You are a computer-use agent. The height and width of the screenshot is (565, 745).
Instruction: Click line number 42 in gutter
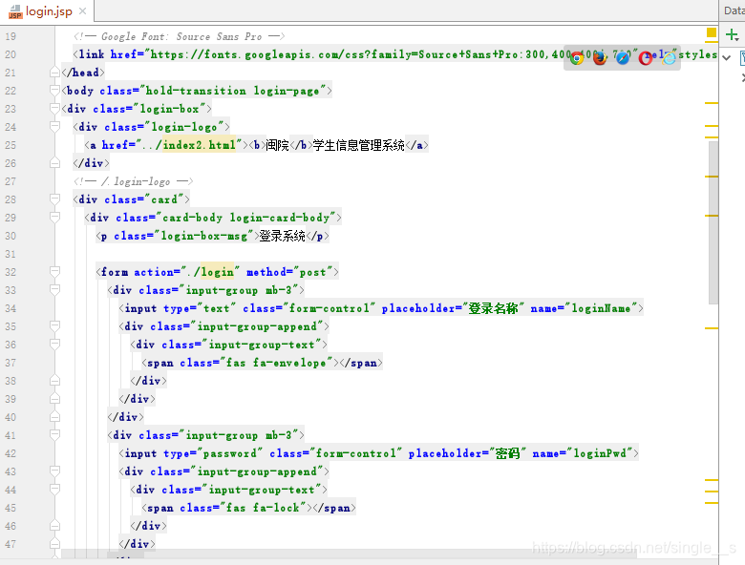(x=11, y=453)
